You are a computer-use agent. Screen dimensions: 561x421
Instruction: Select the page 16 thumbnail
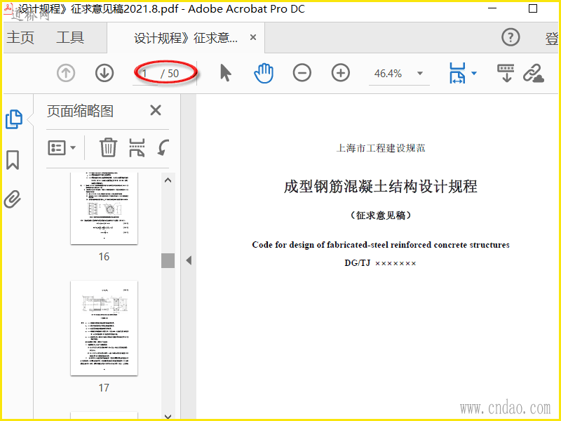point(104,208)
